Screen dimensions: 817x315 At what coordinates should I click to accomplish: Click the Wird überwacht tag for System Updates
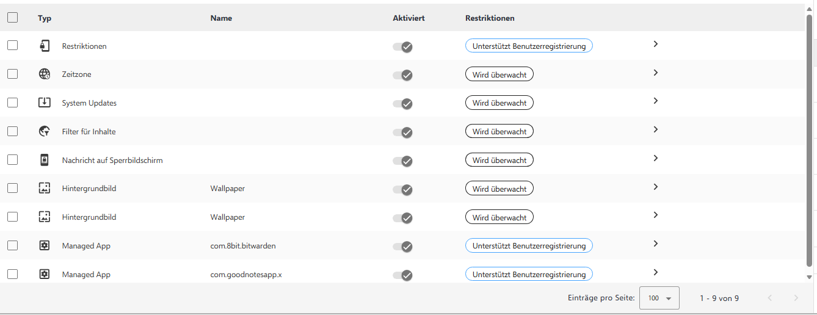(x=499, y=103)
